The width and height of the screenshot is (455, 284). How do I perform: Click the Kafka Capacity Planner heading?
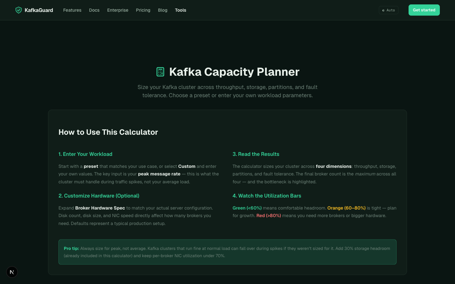[x=234, y=72]
